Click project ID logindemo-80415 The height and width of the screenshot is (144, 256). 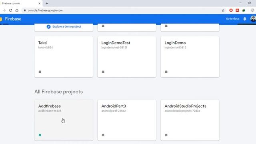pos(175,48)
